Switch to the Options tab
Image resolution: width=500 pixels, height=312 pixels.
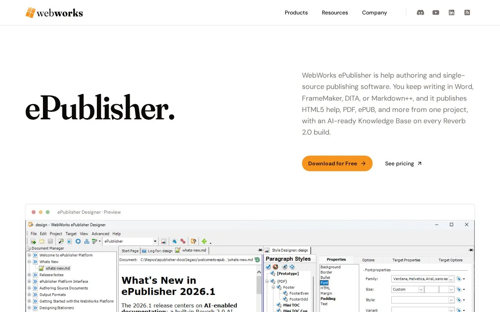click(x=368, y=260)
